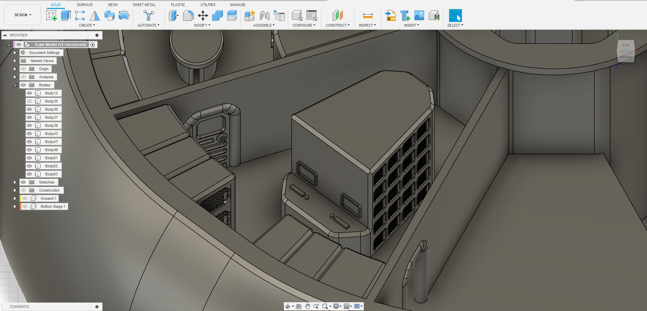Toggle visibility of the Bodies folder

pyautogui.click(x=23, y=85)
